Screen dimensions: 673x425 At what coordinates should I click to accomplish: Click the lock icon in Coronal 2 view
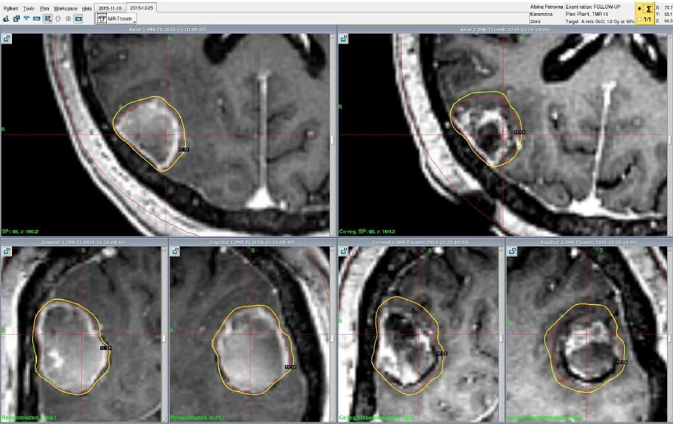click(344, 251)
